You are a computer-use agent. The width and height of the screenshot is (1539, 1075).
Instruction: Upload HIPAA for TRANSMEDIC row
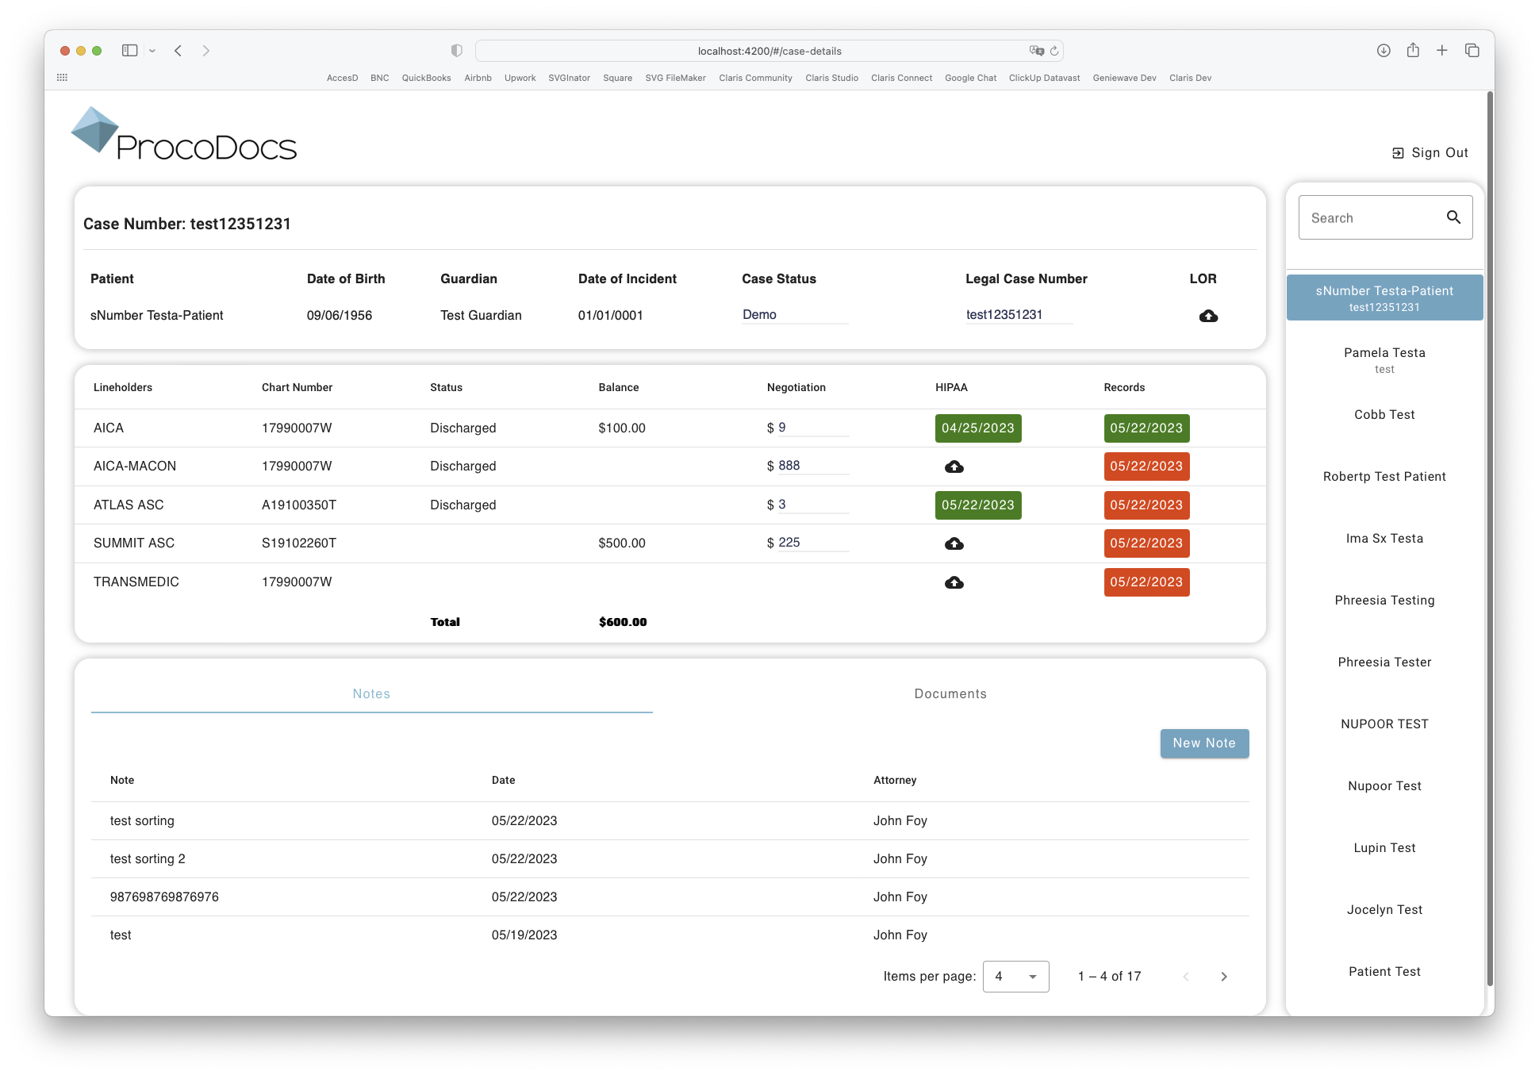point(954,582)
